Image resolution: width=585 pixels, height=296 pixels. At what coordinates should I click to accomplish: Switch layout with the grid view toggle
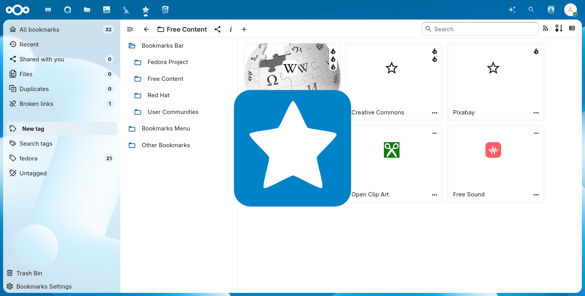tap(572, 29)
